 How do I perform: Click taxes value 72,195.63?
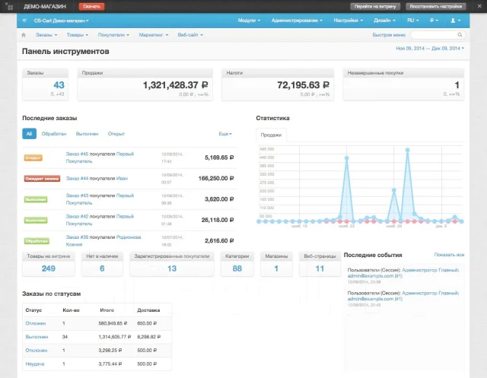(303, 85)
